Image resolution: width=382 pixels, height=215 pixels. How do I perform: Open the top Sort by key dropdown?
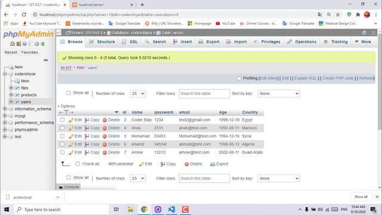point(279,94)
